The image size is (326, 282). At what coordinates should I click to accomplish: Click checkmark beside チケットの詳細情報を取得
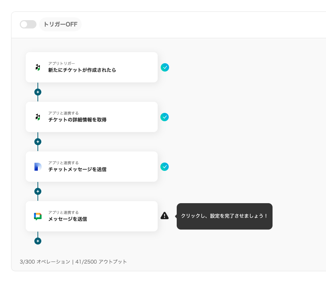click(x=165, y=117)
